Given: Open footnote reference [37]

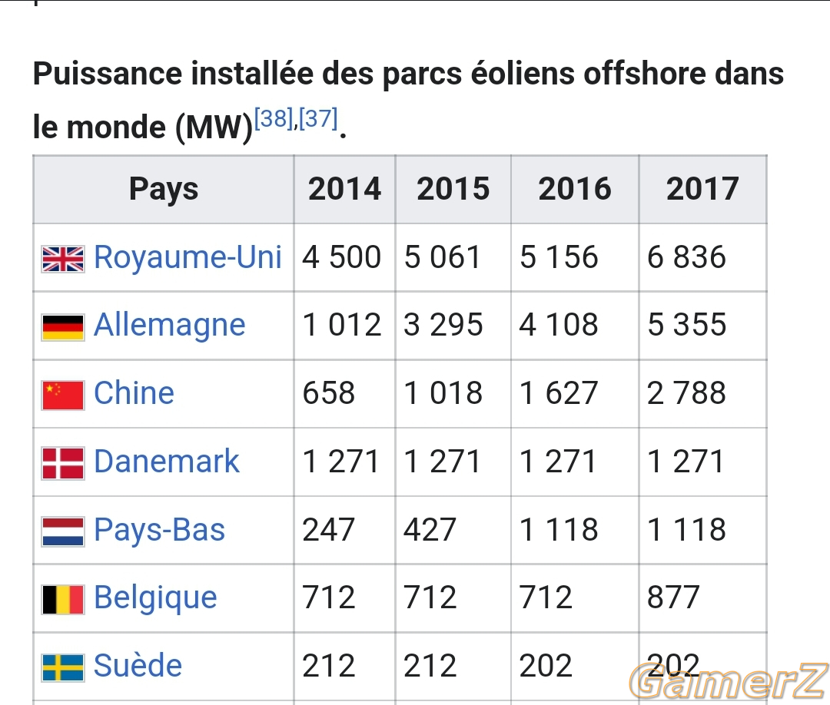Looking at the screenshot, I should pyautogui.click(x=318, y=118).
